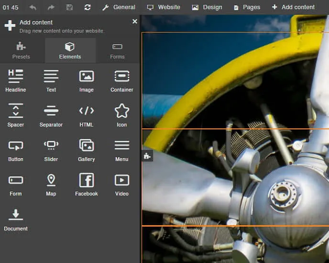
Task: Click the refresh arrows icon
Action: point(88,7)
